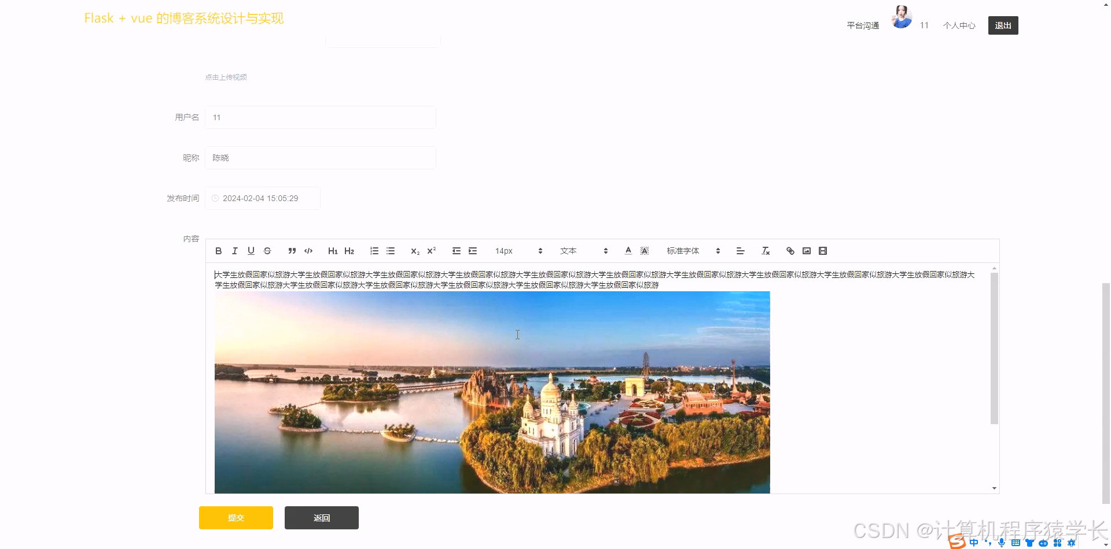This screenshot has width=1111, height=549.
Task: Open the text alignment dropdown
Action: 740,251
